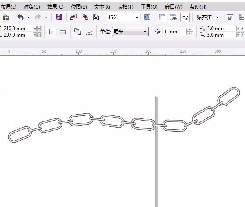
Task: Click the all pages layout icon
Action: tap(78, 32)
